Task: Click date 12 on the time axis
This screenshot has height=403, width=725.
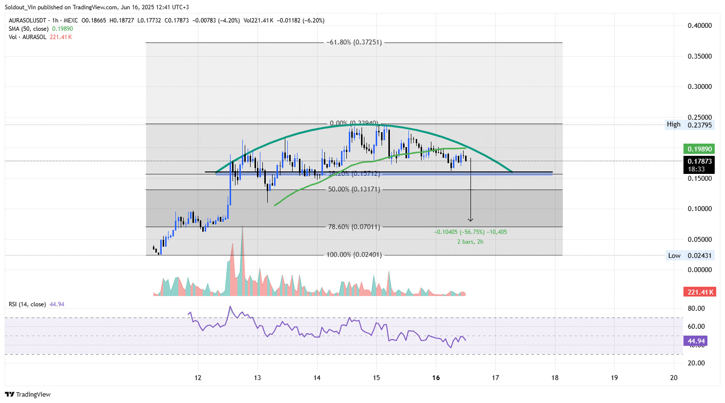Action: [x=198, y=378]
